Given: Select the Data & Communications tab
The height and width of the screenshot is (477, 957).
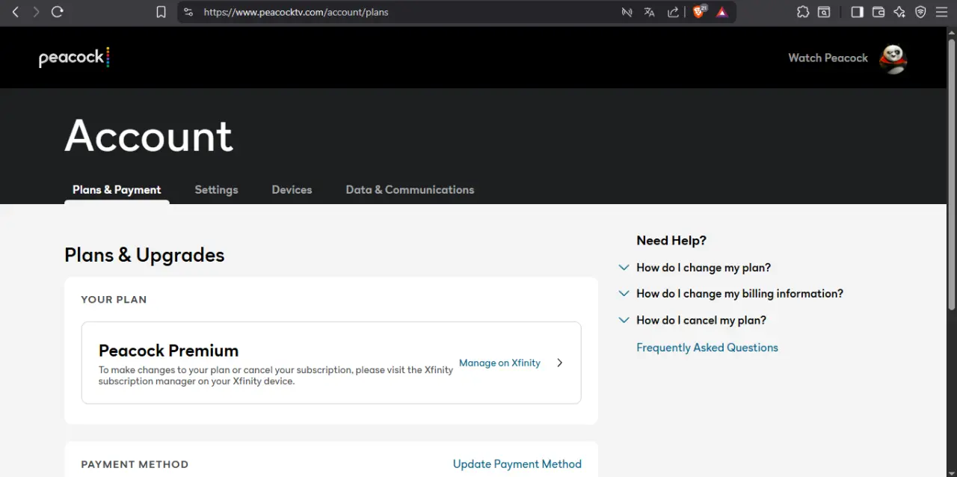Looking at the screenshot, I should [x=410, y=190].
